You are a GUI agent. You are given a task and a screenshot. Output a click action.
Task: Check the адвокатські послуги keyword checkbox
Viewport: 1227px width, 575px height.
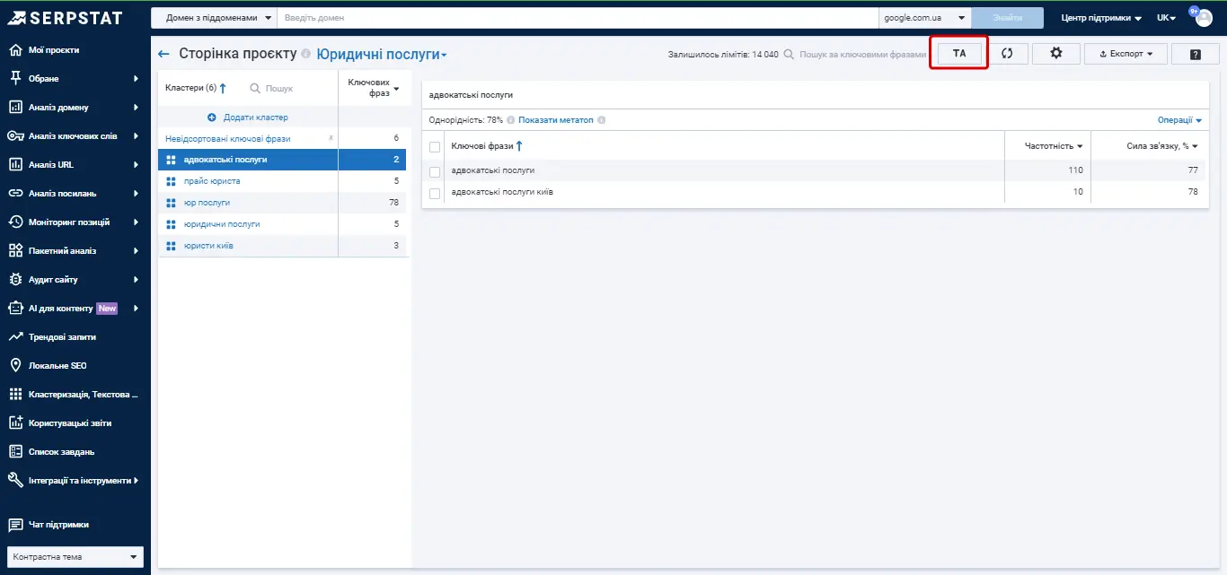[435, 170]
